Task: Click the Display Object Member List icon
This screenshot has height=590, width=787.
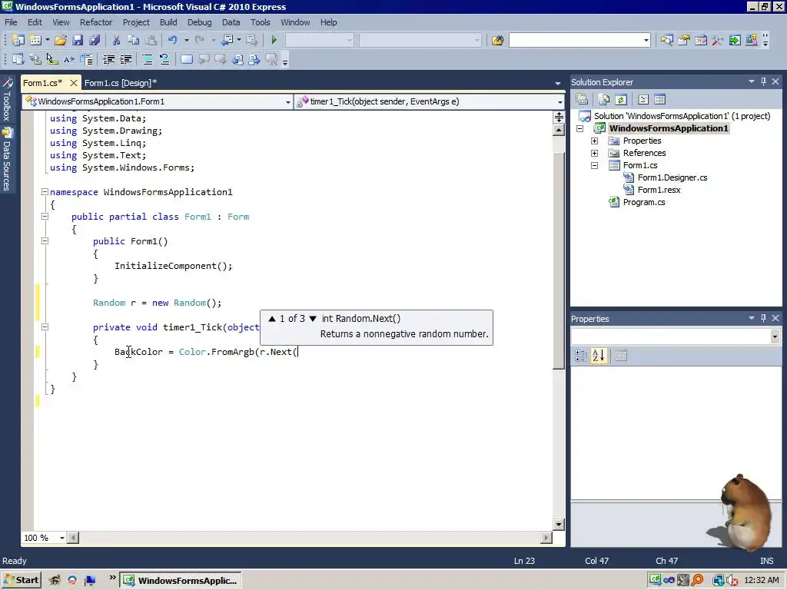Action: pyautogui.click(x=18, y=60)
